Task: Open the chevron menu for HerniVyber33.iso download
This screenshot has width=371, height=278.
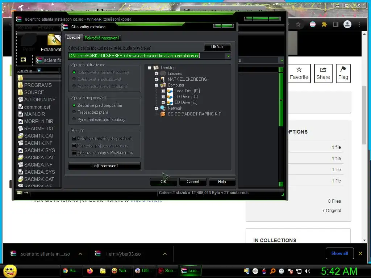Action: pyautogui.click(x=165, y=254)
